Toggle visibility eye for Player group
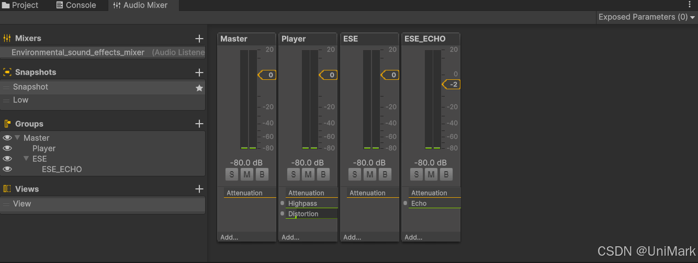This screenshot has height=263, width=698. tap(7, 148)
